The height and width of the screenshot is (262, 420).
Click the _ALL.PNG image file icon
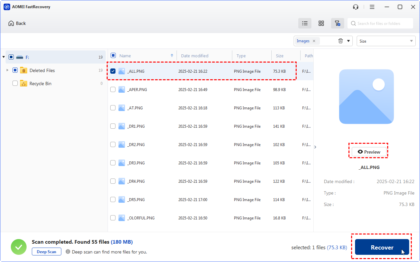[122, 71]
